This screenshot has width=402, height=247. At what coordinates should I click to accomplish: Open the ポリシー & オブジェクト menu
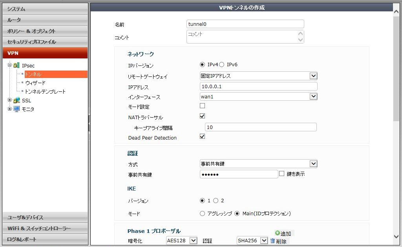(x=45, y=31)
